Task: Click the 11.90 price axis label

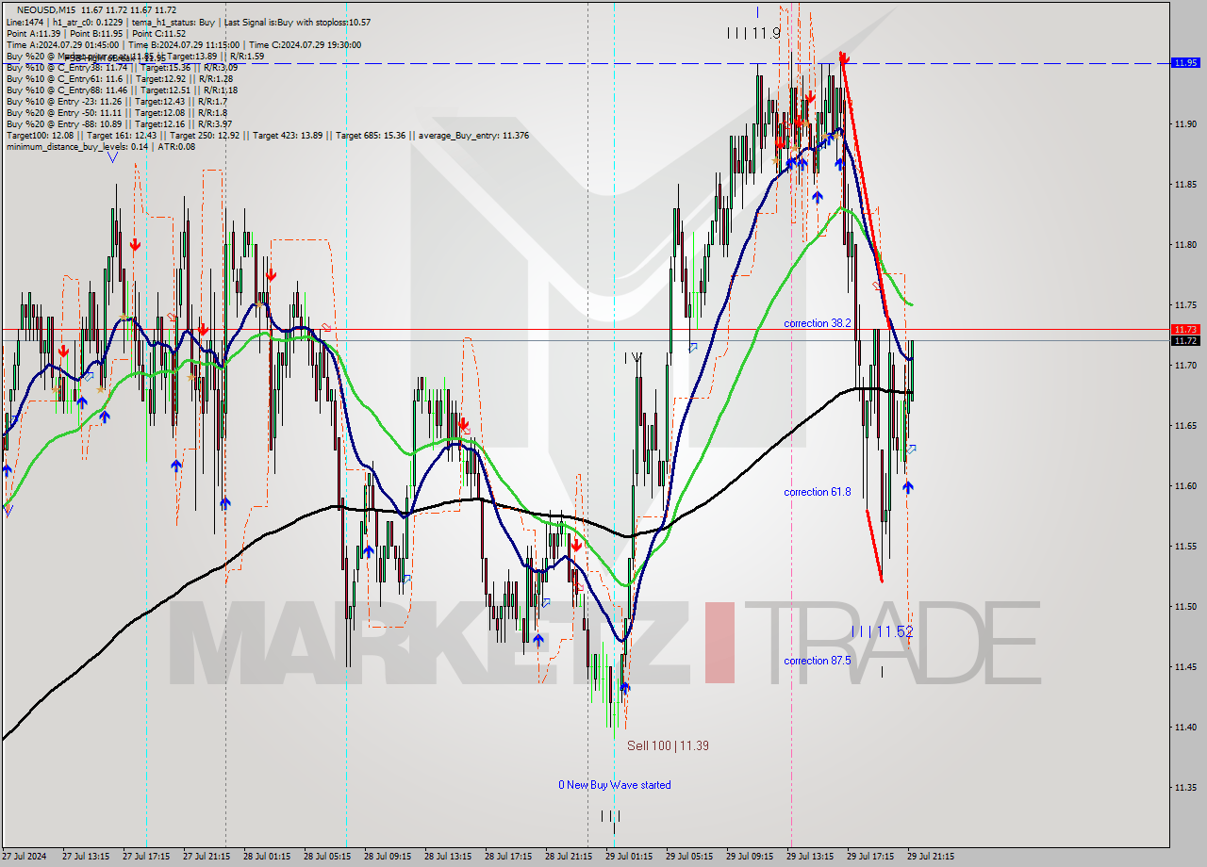Action: click(1185, 123)
